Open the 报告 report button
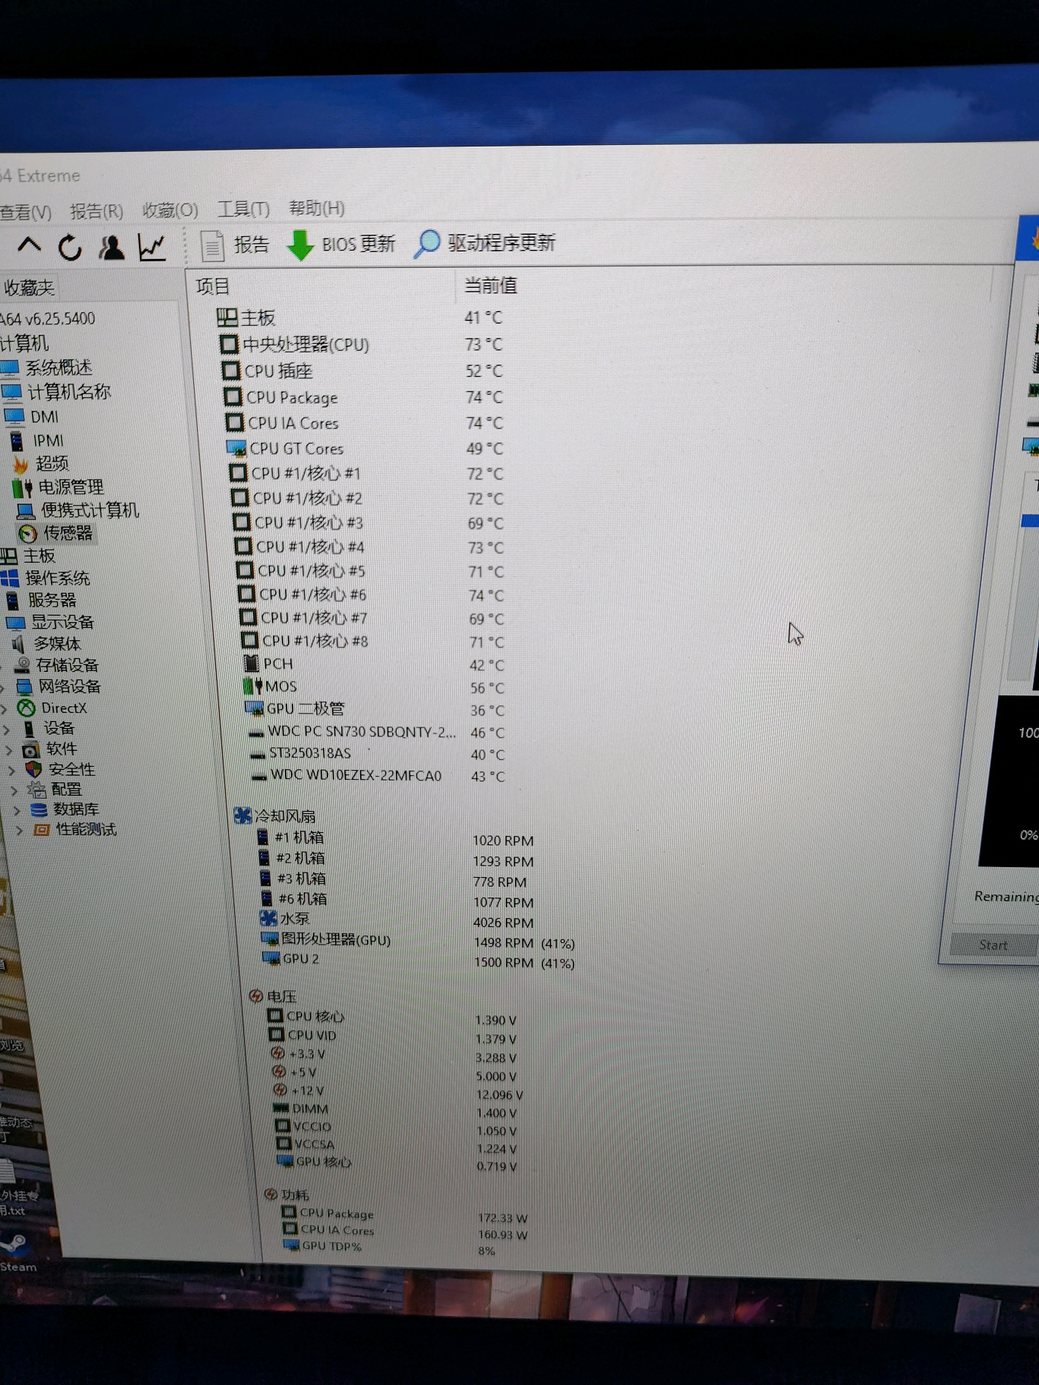Screen dimensions: 1039x1385 tap(234, 245)
